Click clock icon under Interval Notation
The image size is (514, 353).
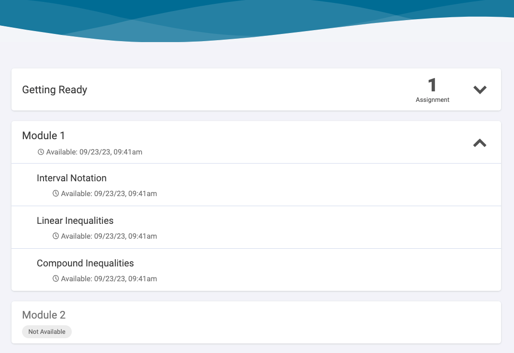[x=56, y=194]
